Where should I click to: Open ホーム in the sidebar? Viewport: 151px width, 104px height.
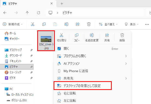pyautogui.click(x=17, y=33)
